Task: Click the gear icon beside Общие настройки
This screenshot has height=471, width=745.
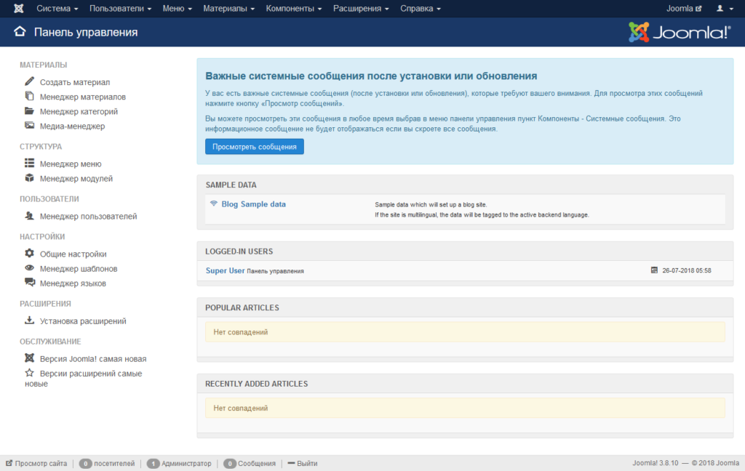Action: coord(29,254)
